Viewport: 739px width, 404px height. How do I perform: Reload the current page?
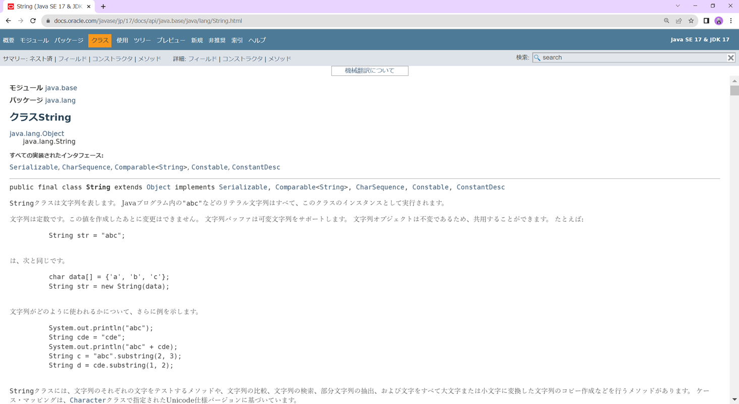pyautogui.click(x=32, y=21)
